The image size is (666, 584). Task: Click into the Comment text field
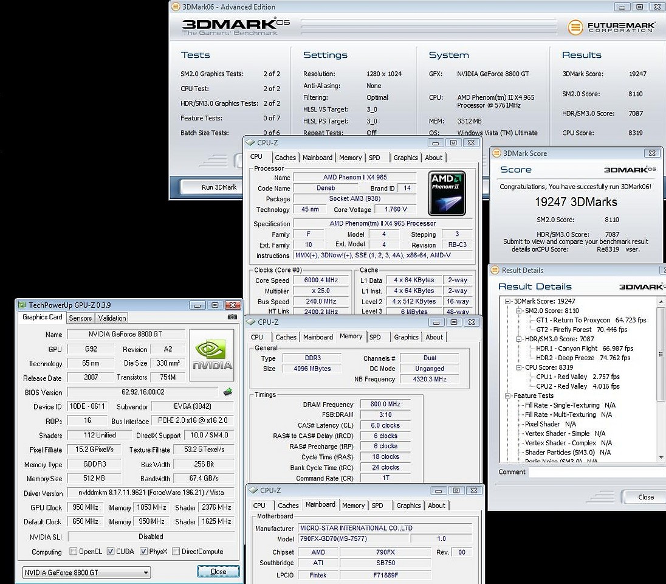coord(597,471)
